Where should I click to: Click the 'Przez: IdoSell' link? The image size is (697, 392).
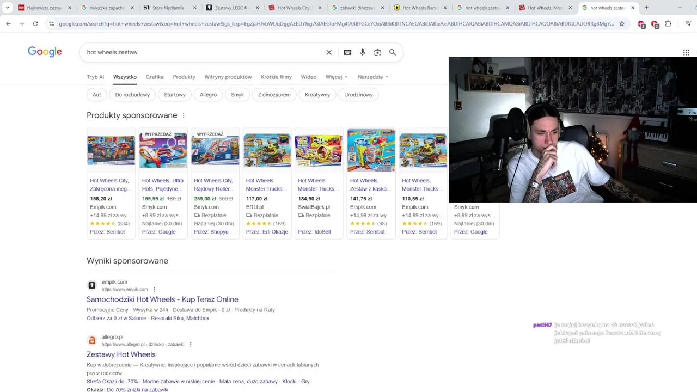pyautogui.click(x=314, y=232)
